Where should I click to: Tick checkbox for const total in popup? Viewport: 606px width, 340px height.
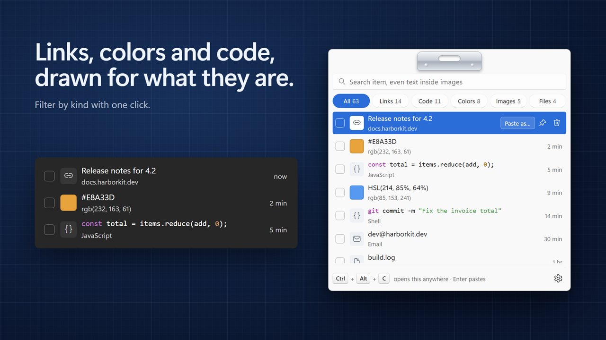(x=340, y=169)
